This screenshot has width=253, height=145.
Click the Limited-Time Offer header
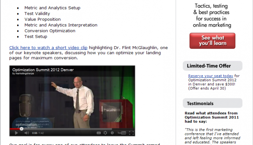(x=213, y=66)
